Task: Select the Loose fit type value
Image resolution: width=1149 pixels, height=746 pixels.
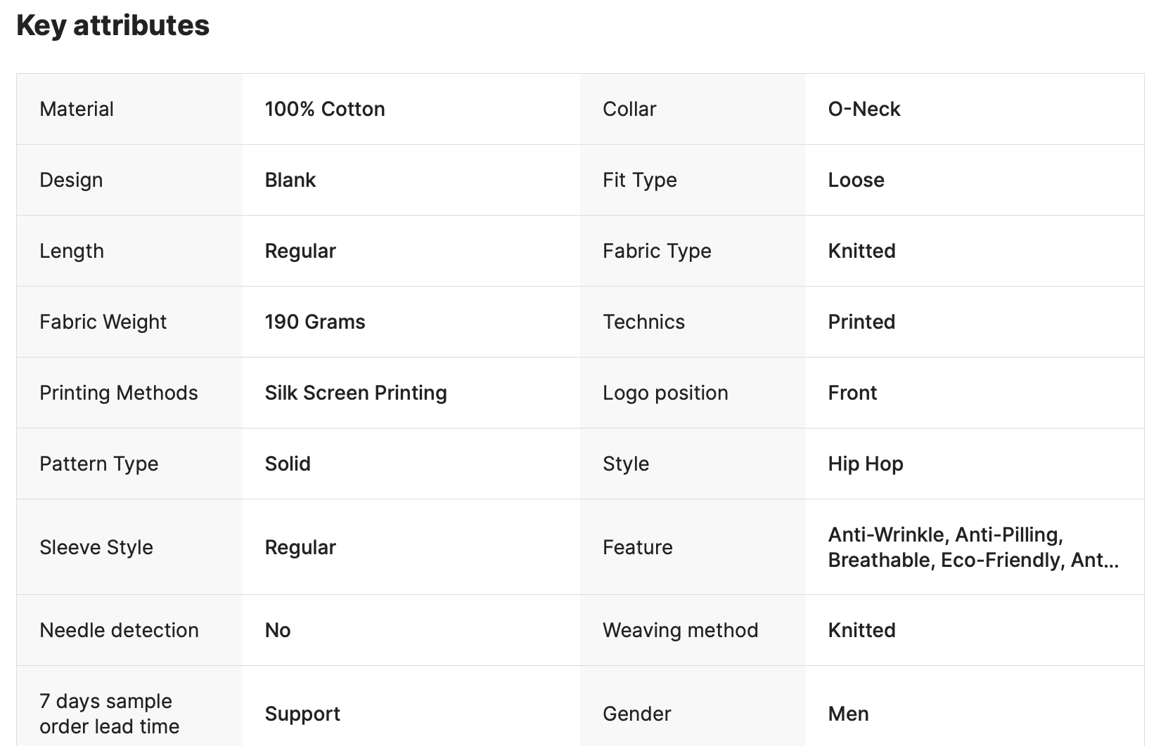Action: [x=856, y=180]
